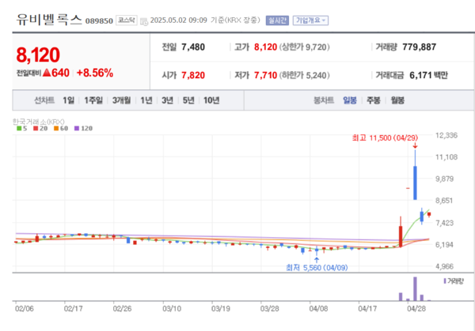Click the red up-triangle change icon

[47, 73]
